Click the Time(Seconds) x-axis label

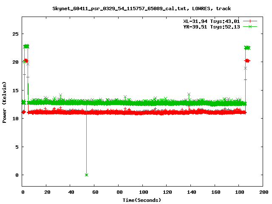[142, 200]
